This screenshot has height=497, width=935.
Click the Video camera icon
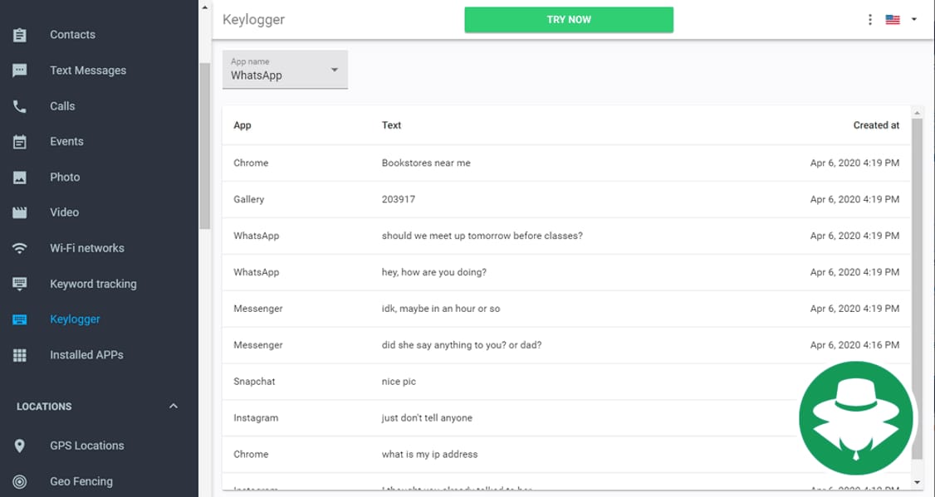(20, 212)
